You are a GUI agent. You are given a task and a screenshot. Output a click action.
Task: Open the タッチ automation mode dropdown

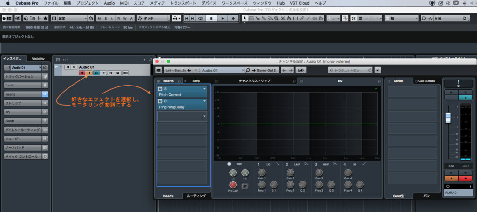point(157,18)
